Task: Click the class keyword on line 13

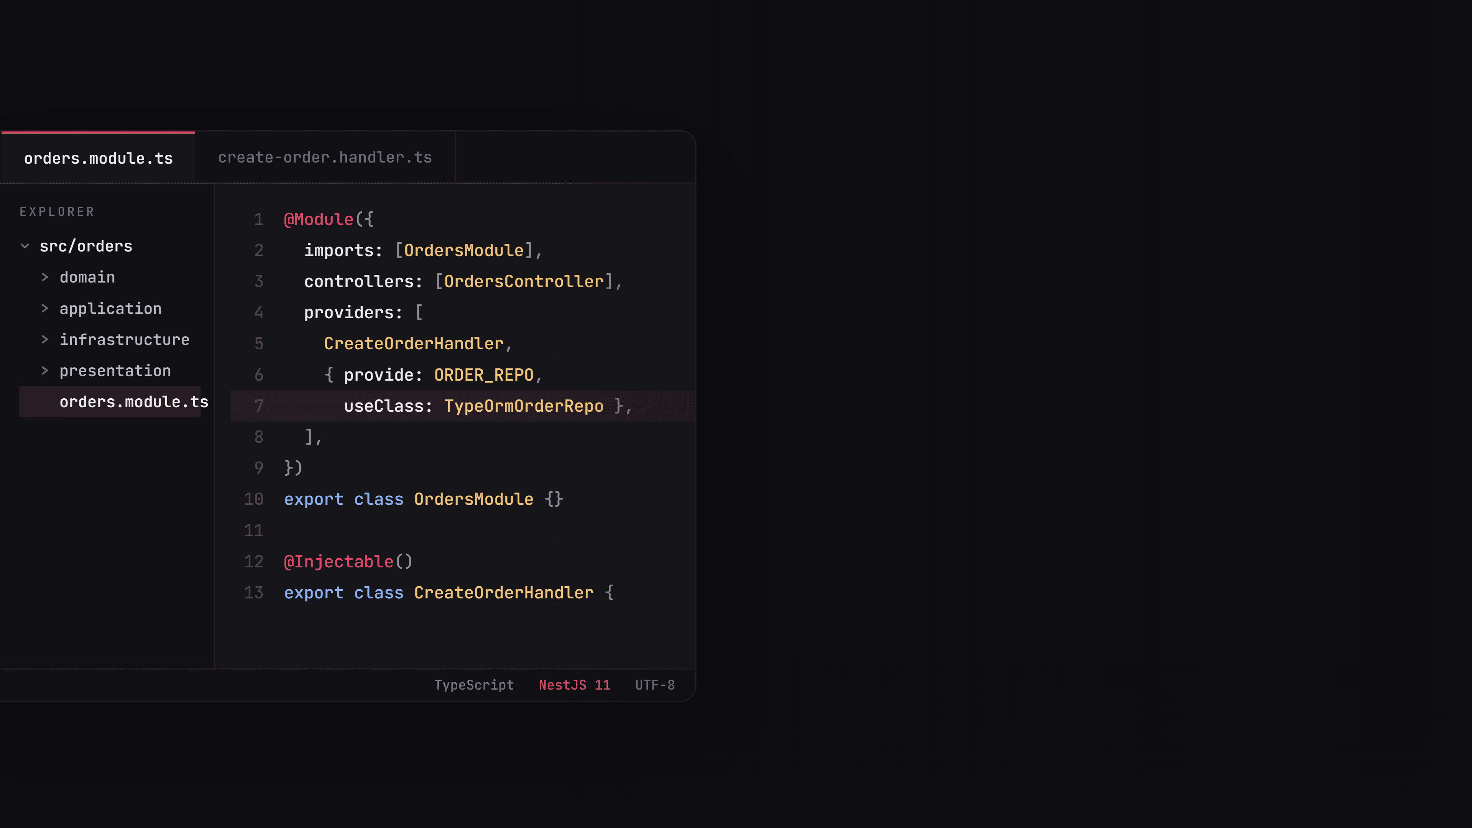Action: coord(379,593)
